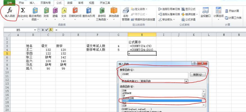
Task: Open the Watch Window (监视窗口)
Action: 206,13
